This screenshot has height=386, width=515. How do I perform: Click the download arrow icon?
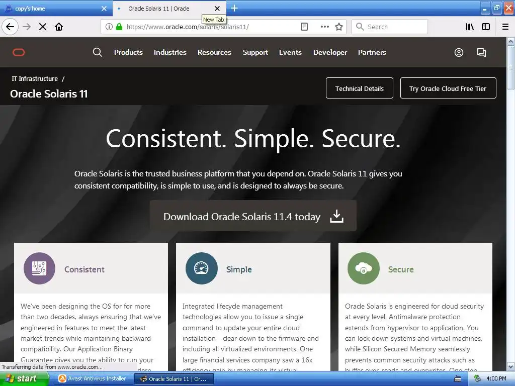[x=336, y=217]
